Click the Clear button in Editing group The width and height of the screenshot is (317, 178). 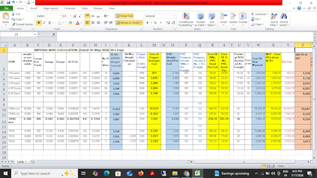(257, 24)
